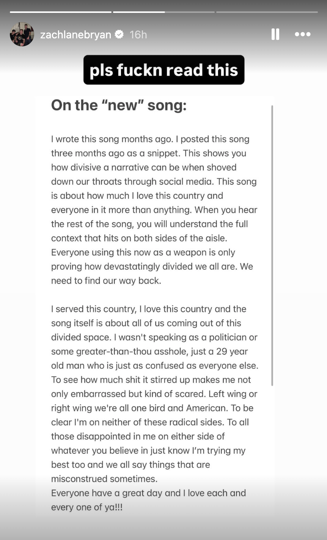Open the three-dot more options menu
The image size is (327, 540).
point(302,34)
